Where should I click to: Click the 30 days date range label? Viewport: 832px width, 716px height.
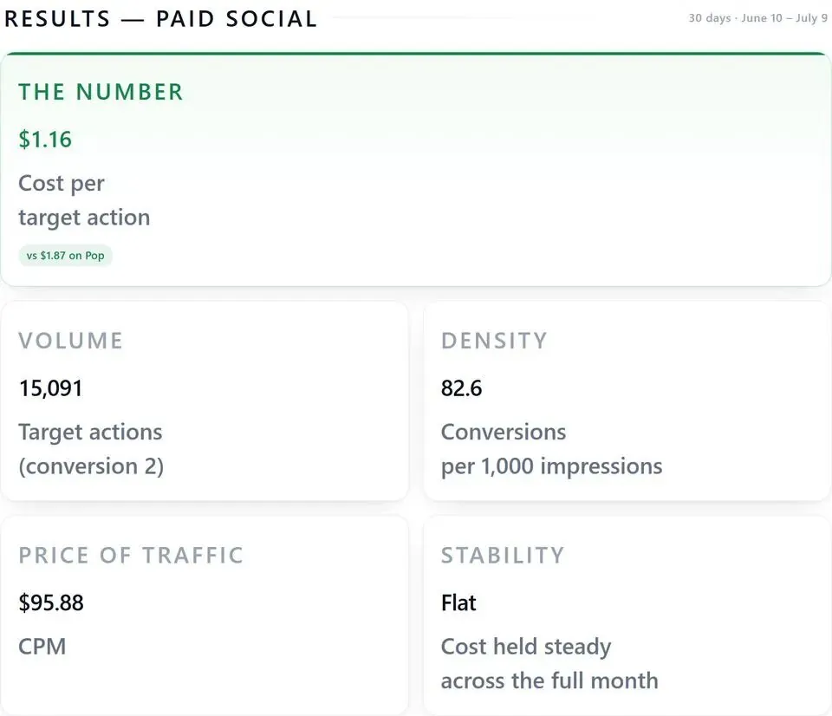pyautogui.click(x=757, y=18)
